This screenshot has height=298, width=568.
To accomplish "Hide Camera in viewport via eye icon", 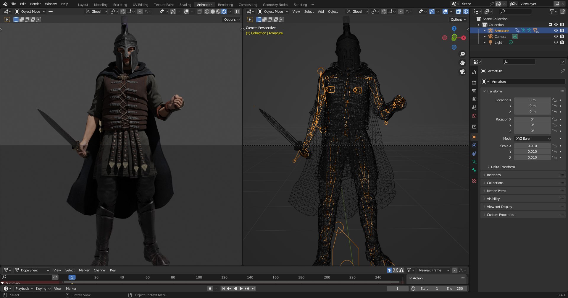I will pos(556,36).
